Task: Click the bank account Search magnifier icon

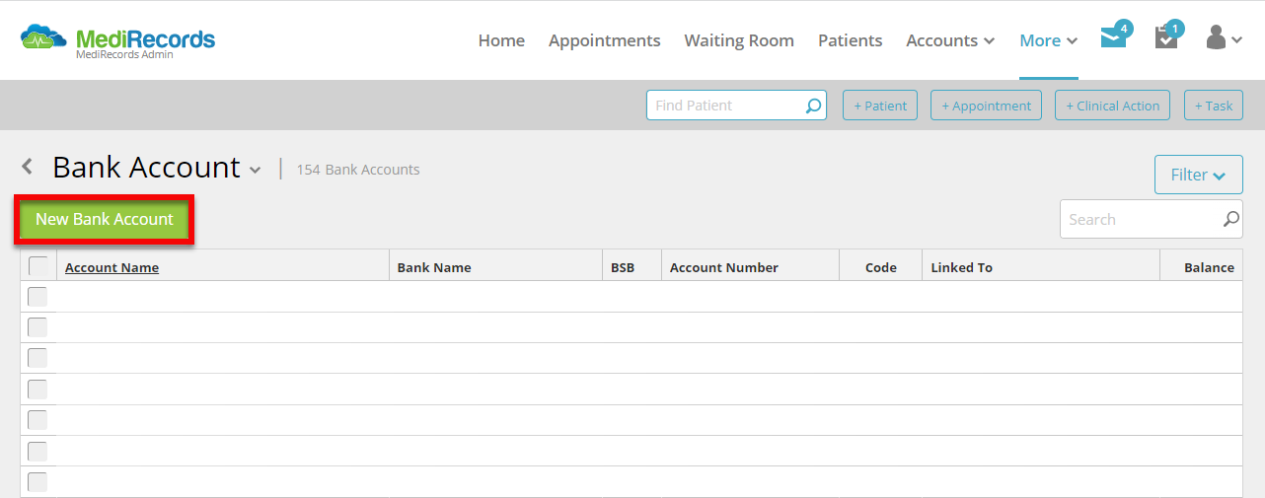Action: pyautogui.click(x=1230, y=219)
